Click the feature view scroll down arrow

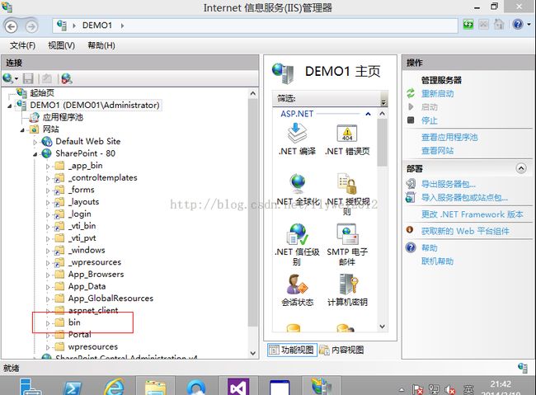tap(382, 327)
